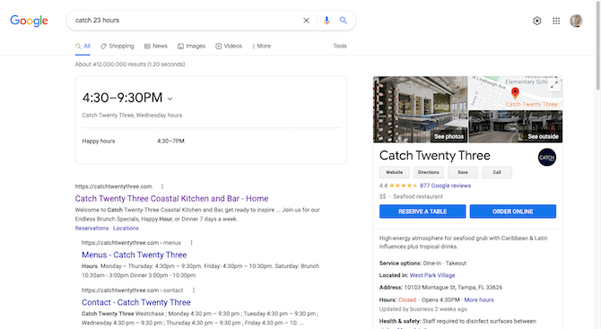
Task: Click the '4:30–7PM' happy hours value
Action: pos(171,141)
